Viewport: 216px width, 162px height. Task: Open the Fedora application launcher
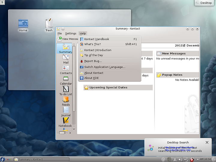(2, 159)
